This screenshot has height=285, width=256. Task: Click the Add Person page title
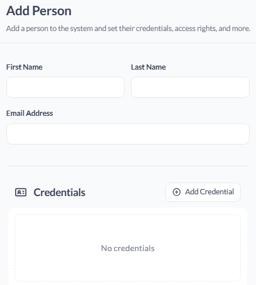[39, 11]
